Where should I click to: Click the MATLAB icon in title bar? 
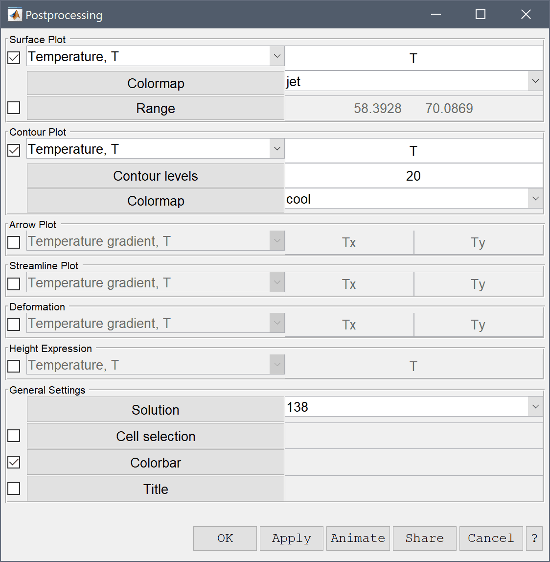click(x=15, y=15)
